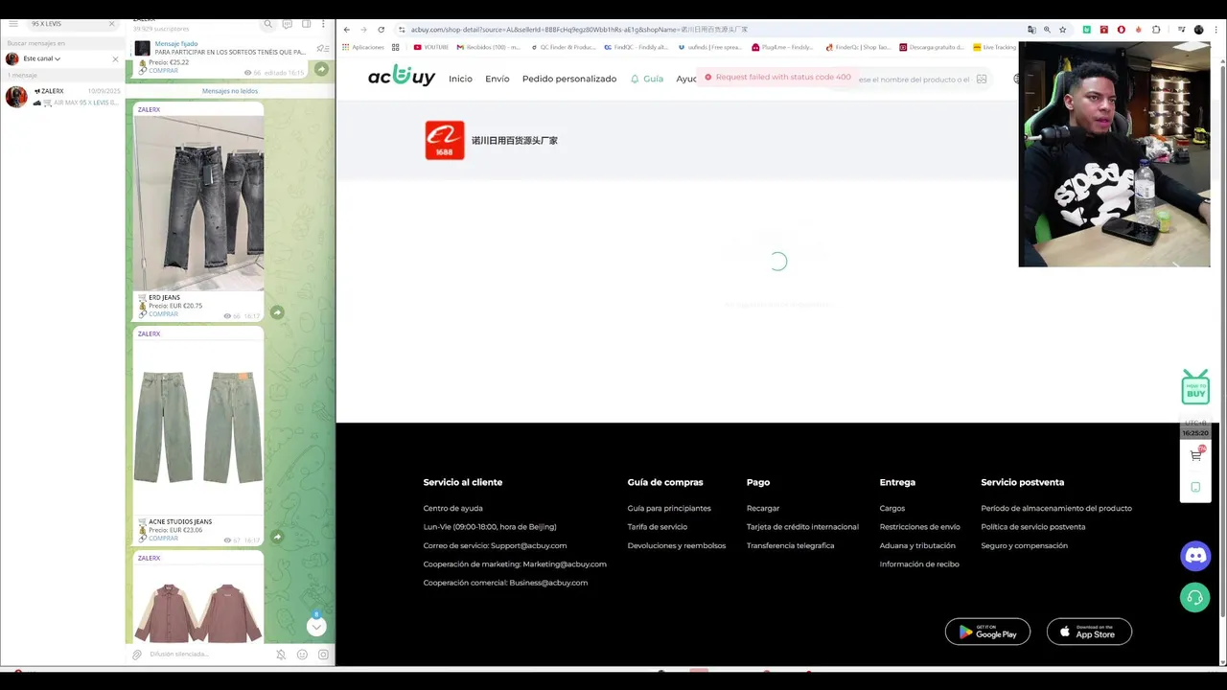
Task: Open ZALERX search result message
Action: [62, 97]
